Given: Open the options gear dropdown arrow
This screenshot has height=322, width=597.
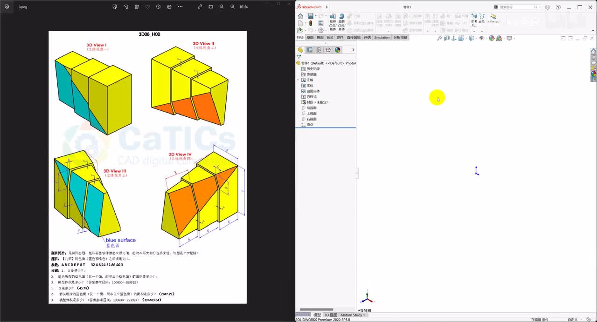Looking at the screenshot, I should point(326,30).
